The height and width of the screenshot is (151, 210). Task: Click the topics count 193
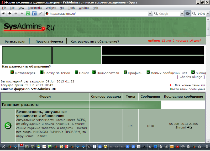coord(131,126)
